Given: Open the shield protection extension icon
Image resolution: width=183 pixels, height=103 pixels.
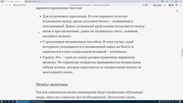Looking at the screenshot, I should 176,5.
